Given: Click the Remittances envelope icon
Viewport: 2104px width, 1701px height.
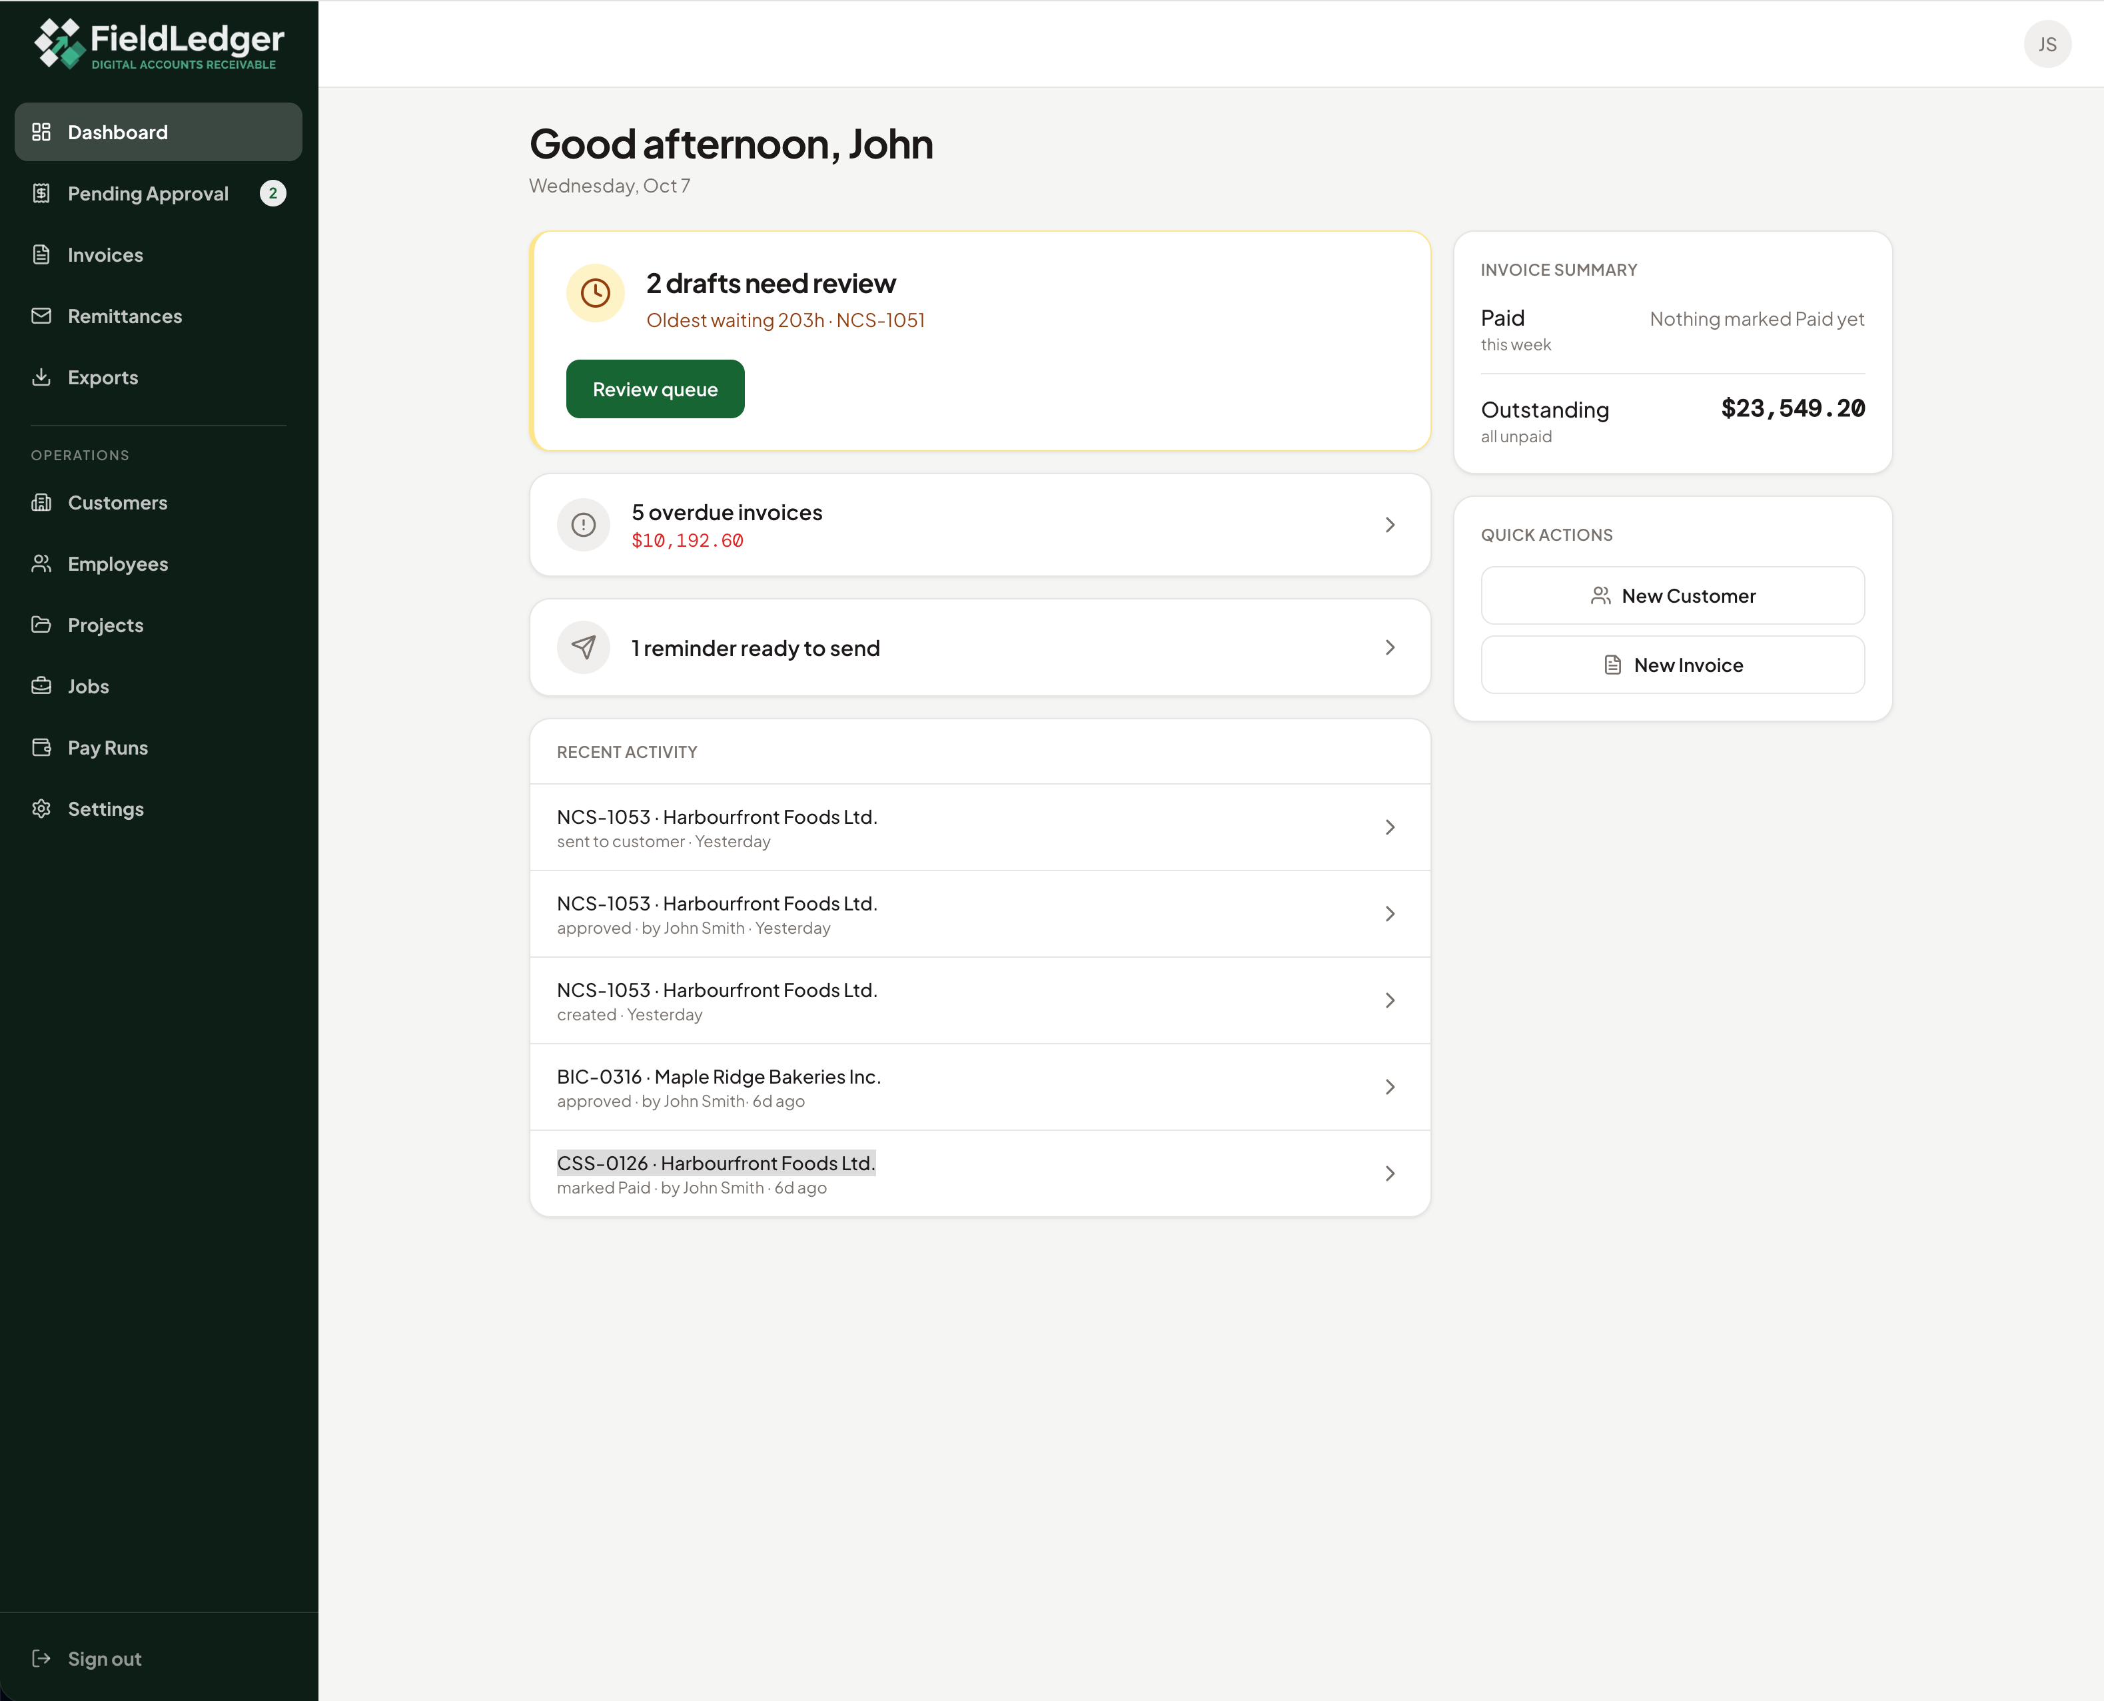Looking at the screenshot, I should tap(41, 316).
